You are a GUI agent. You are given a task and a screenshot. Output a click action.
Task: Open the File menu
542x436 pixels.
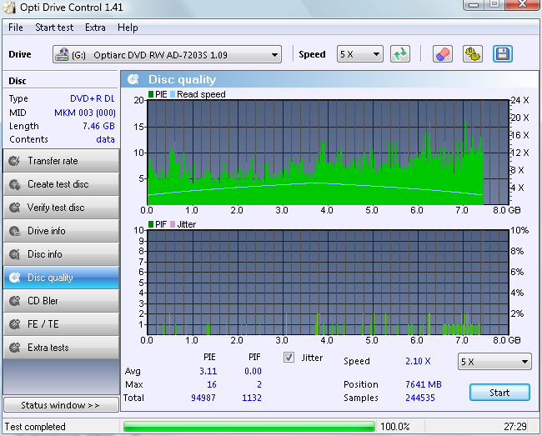tap(16, 28)
